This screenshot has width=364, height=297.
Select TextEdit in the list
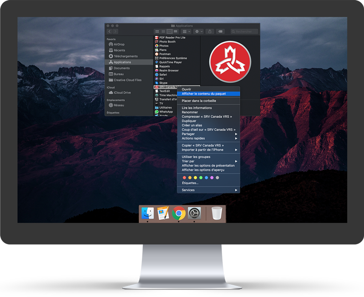point(166,91)
